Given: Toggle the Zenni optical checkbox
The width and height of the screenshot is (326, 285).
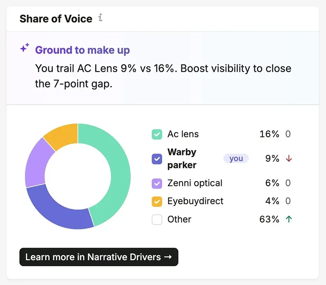Looking at the screenshot, I should click(x=157, y=183).
